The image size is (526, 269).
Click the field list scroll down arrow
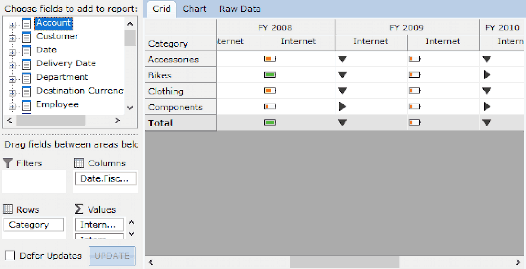(130, 108)
